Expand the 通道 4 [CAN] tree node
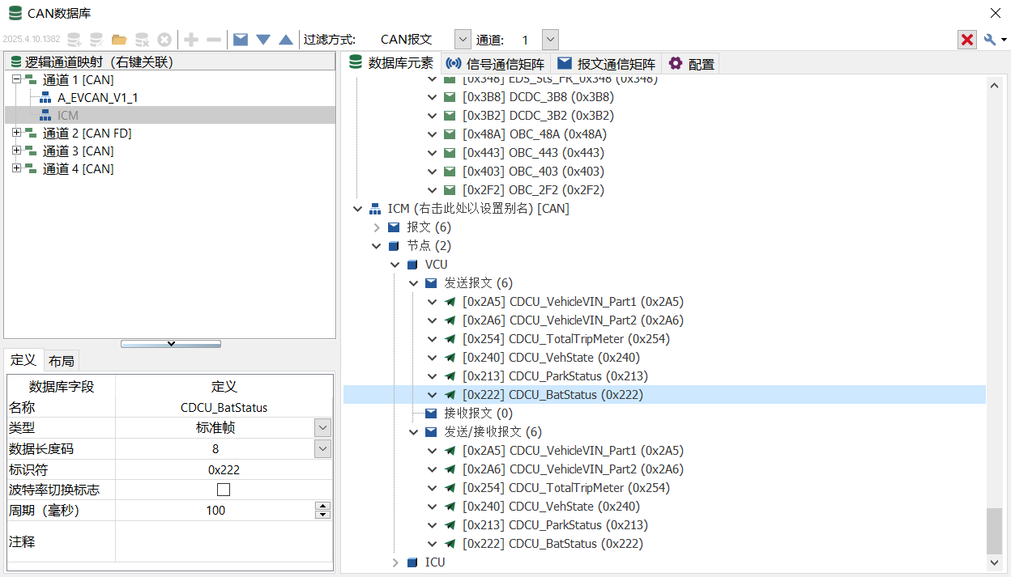 coord(16,169)
